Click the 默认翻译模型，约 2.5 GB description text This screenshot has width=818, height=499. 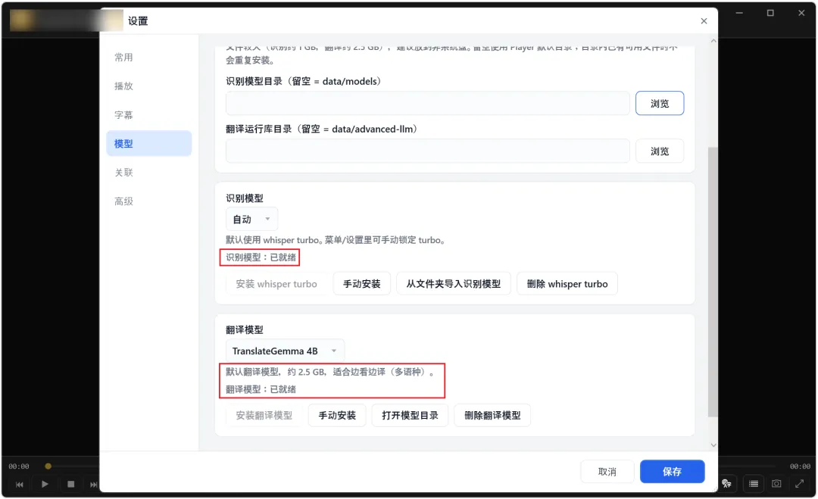[330, 372]
